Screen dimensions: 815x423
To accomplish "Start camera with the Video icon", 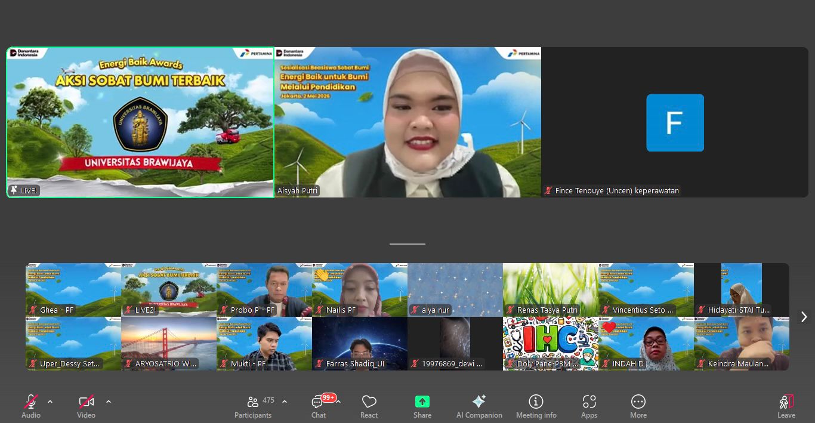I will coord(87,402).
